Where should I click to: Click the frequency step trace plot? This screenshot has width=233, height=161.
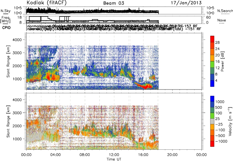[92, 20]
